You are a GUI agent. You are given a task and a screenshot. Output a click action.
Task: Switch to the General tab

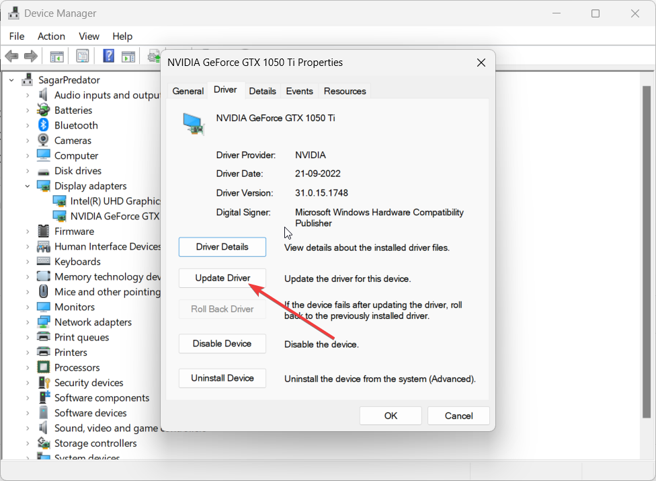tap(188, 91)
